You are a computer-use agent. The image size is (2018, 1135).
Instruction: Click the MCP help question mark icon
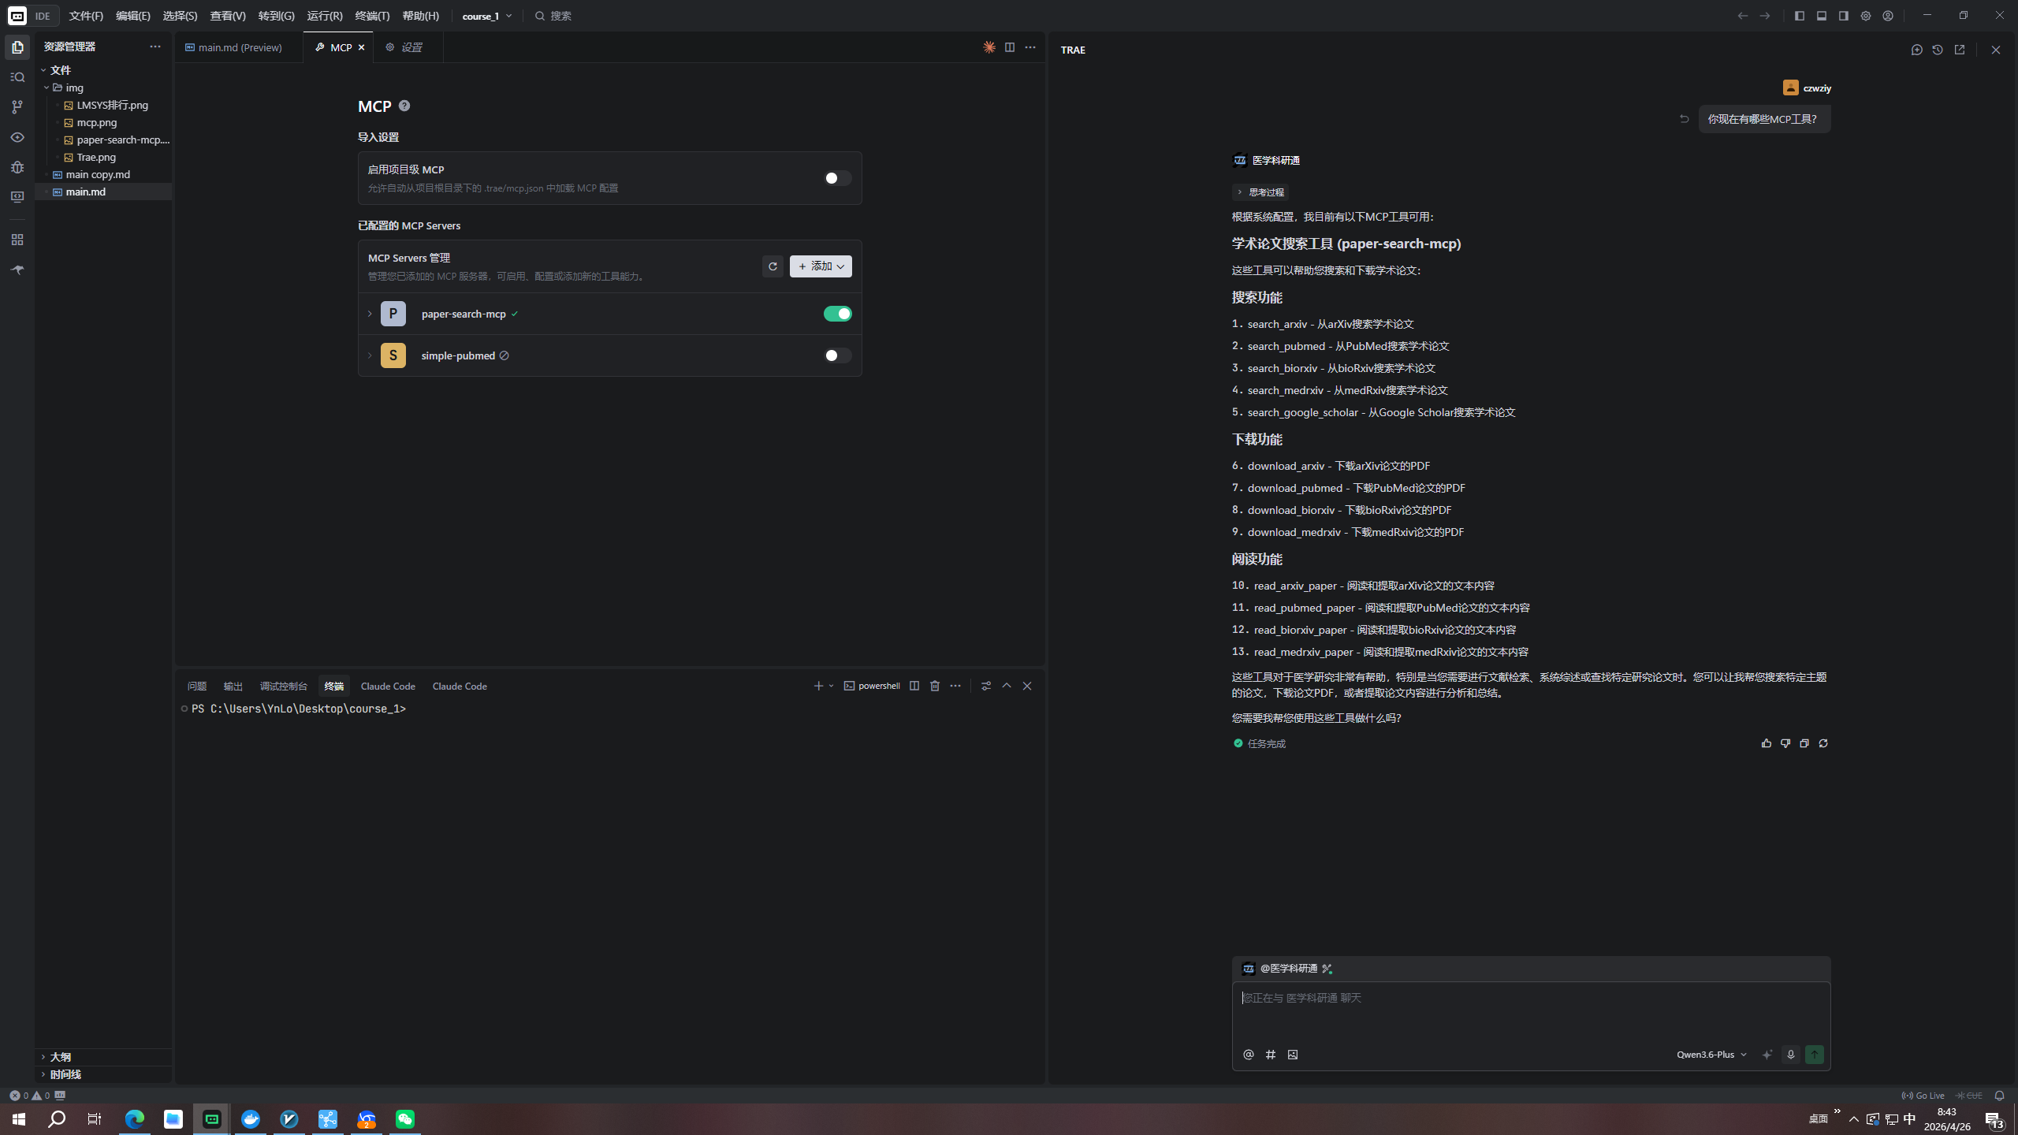(404, 106)
